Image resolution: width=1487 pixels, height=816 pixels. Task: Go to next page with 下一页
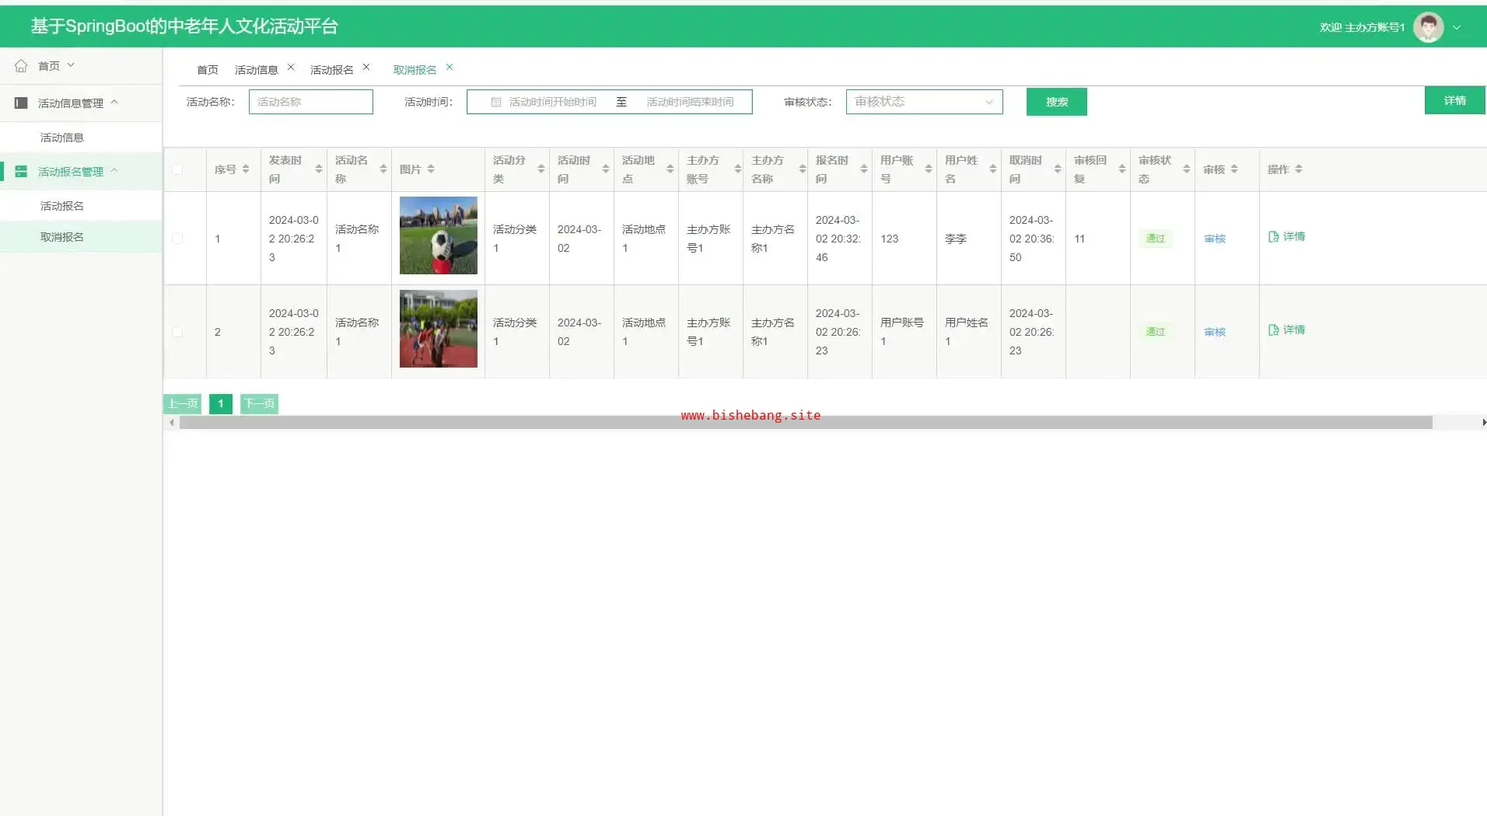pos(259,403)
